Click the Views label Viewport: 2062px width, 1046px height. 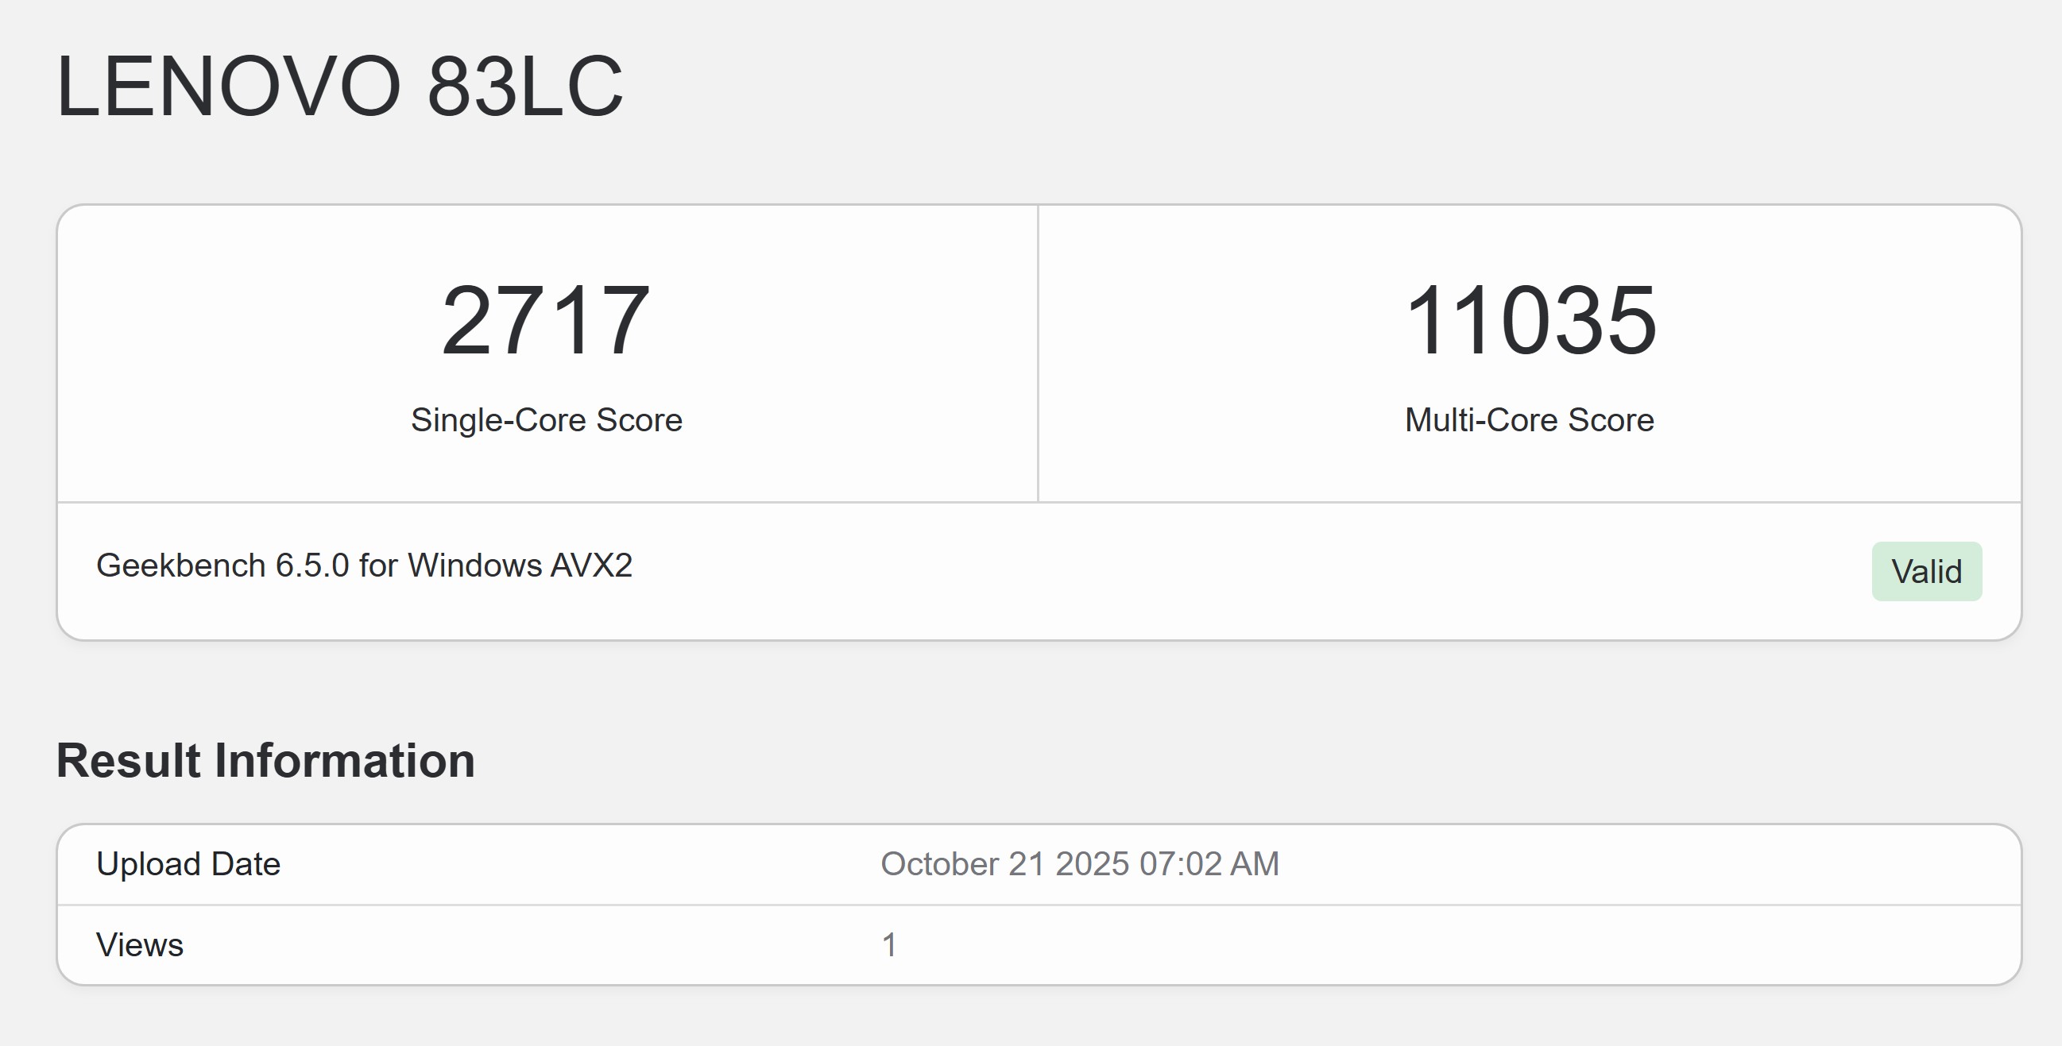pos(140,945)
